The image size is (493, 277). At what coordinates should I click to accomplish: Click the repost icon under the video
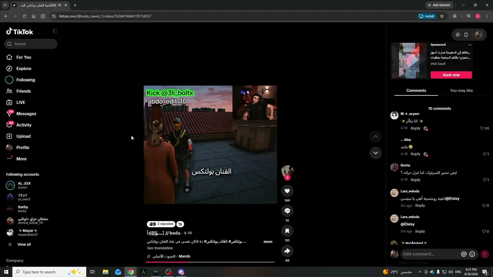coord(180,224)
